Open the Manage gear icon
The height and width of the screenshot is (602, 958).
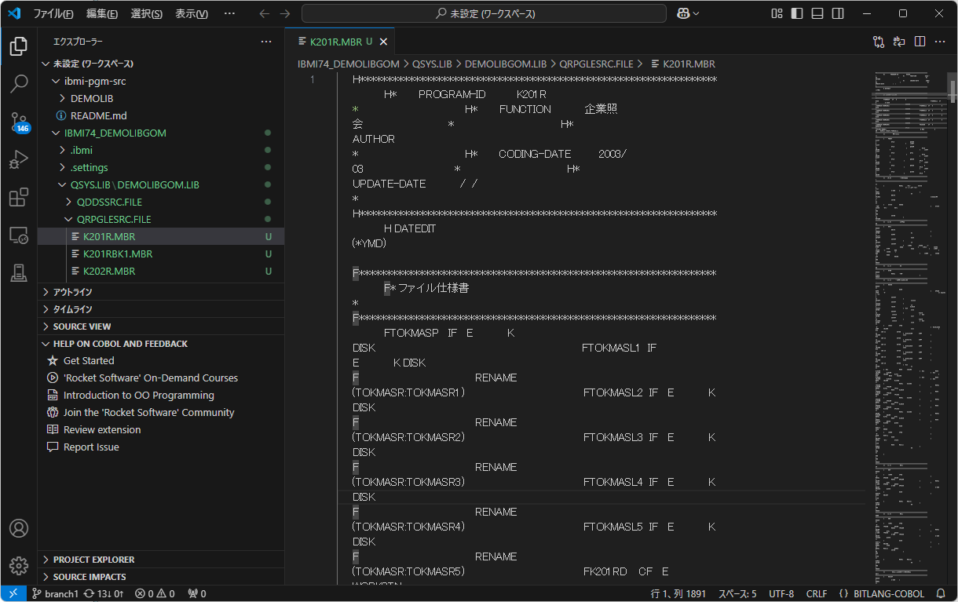(19, 565)
